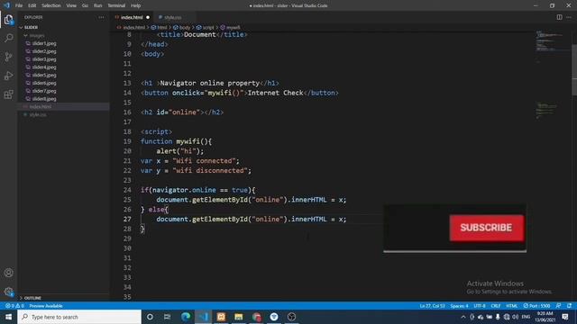
Task: Open editor More Actions ellipsis
Action: (569, 17)
